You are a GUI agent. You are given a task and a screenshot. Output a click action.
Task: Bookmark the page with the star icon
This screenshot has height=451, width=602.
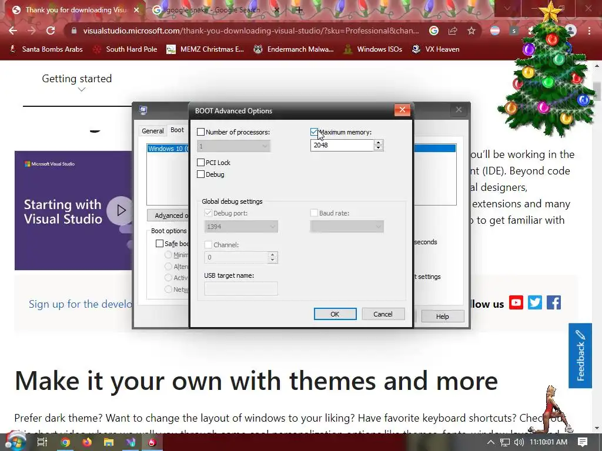(471, 31)
